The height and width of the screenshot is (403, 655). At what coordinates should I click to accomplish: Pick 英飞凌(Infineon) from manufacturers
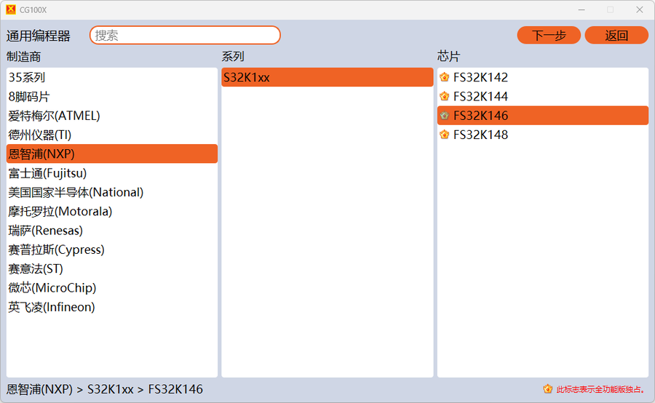coord(52,307)
